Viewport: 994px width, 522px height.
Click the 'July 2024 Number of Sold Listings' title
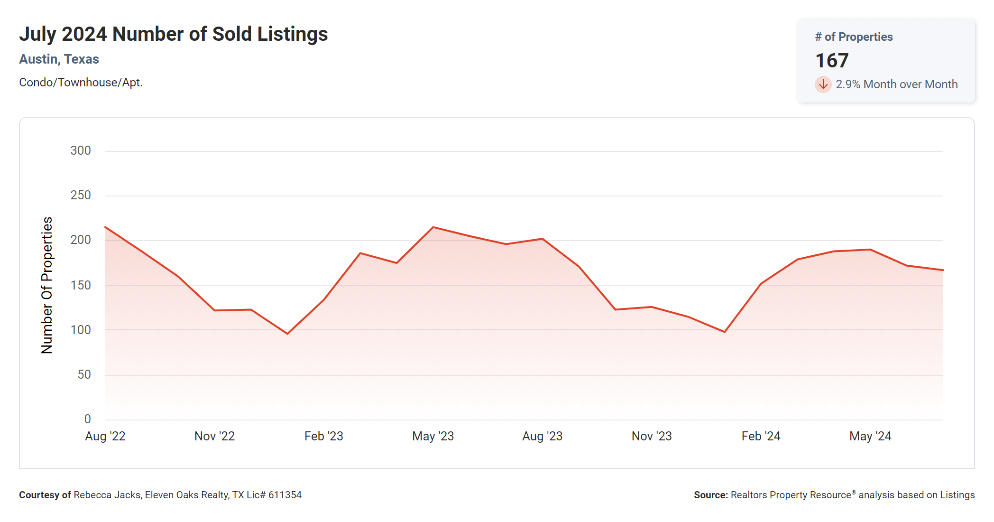pos(173,34)
